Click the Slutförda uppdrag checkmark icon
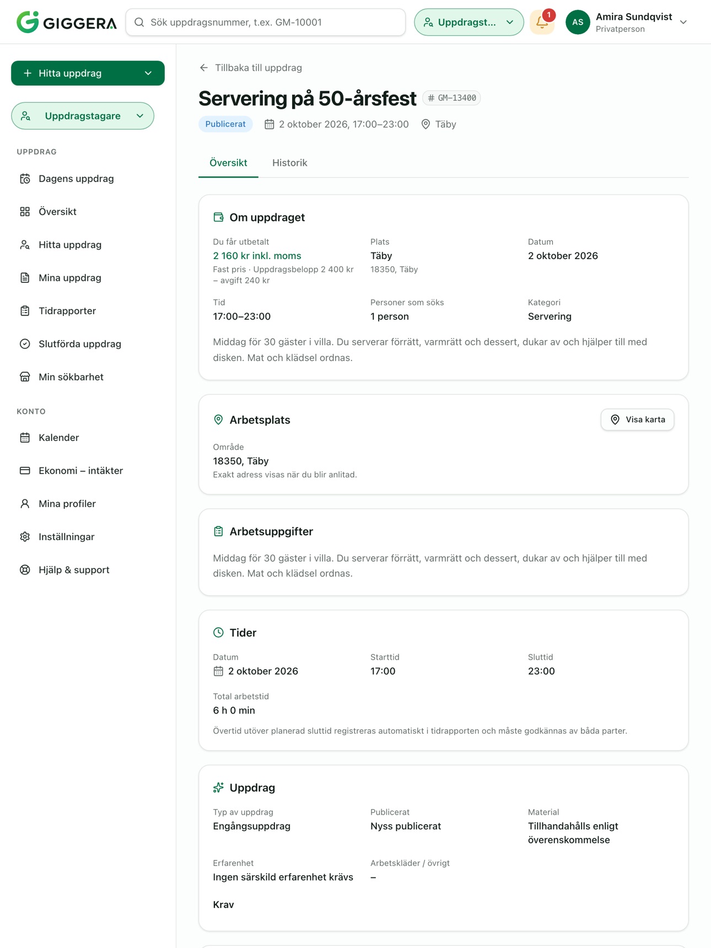The height and width of the screenshot is (948, 711). click(x=25, y=344)
